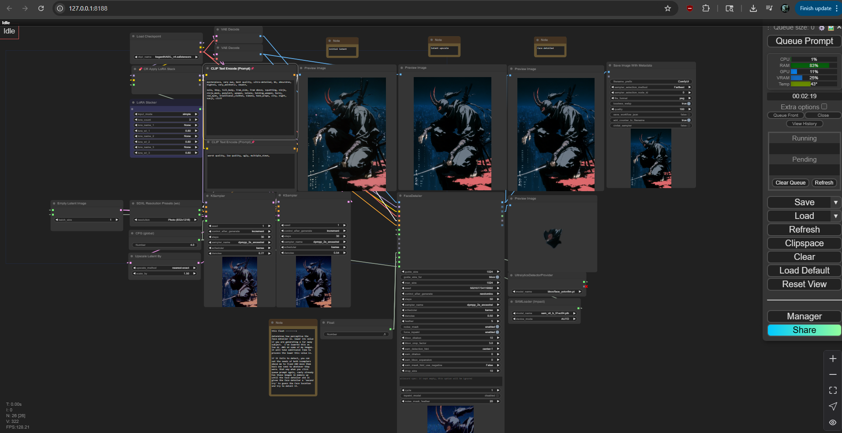Bookmark this page with the star icon
Viewport: 842px width, 433px height.
(x=667, y=8)
